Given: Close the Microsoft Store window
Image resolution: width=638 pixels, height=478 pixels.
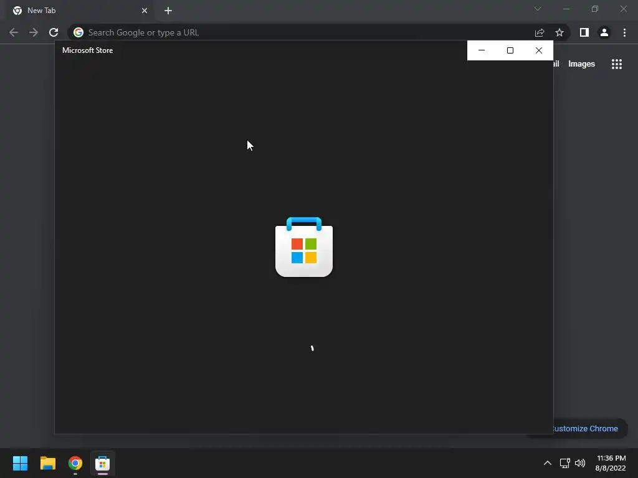Looking at the screenshot, I should tap(539, 50).
